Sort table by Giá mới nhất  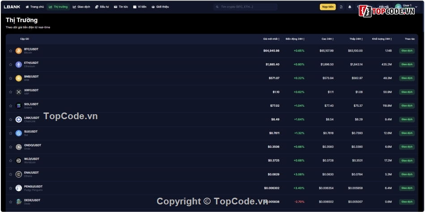(x=271, y=39)
